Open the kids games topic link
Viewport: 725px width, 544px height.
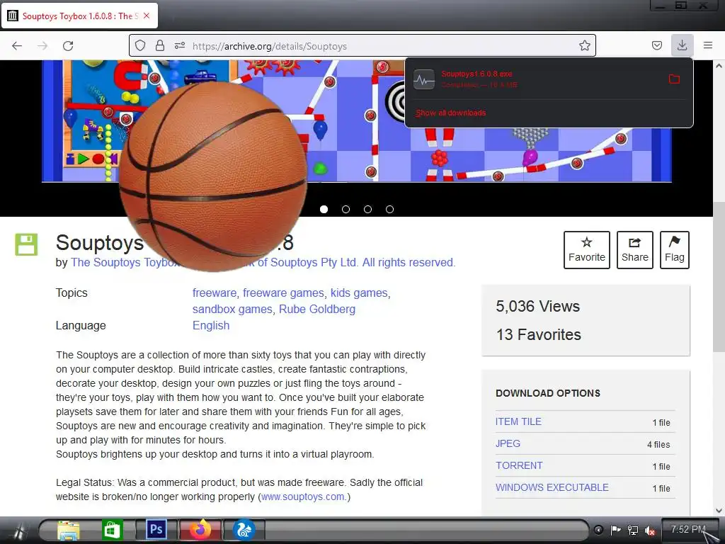pyautogui.click(x=359, y=293)
